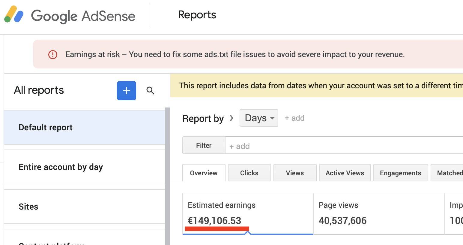Click the time zone notice banner
The height and width of the screenshot is (245, 463).
click(x=317, y=86)
